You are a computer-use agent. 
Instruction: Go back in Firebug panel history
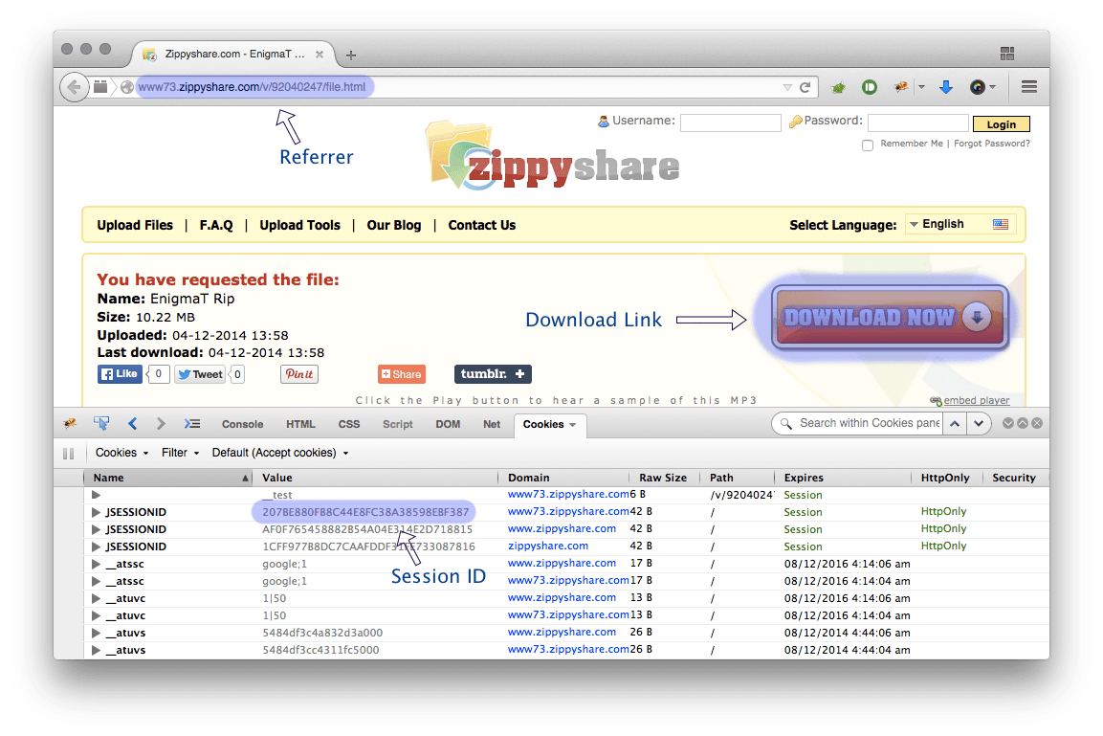pyautogui.click(x=132, y=424)
